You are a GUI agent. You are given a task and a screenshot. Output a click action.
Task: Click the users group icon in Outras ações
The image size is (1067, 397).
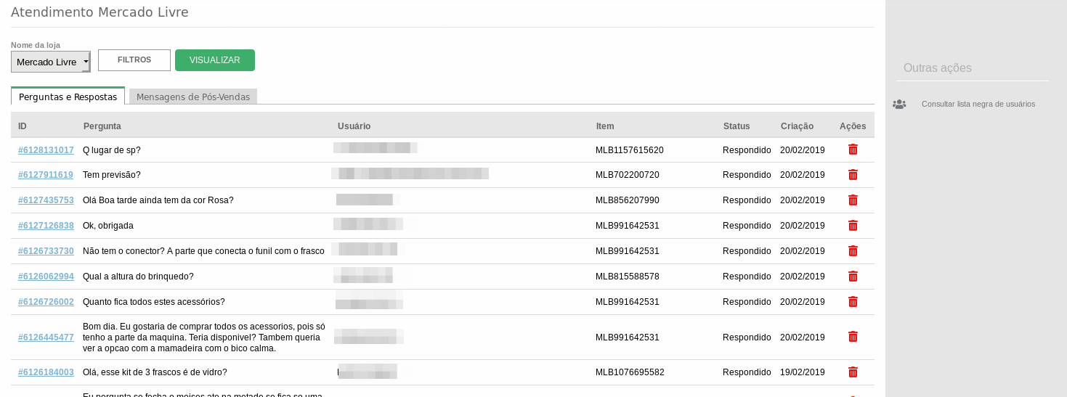(899, 105)
